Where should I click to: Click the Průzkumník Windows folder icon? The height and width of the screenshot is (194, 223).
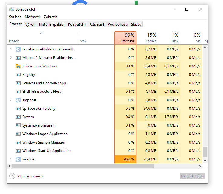(18, 66)
